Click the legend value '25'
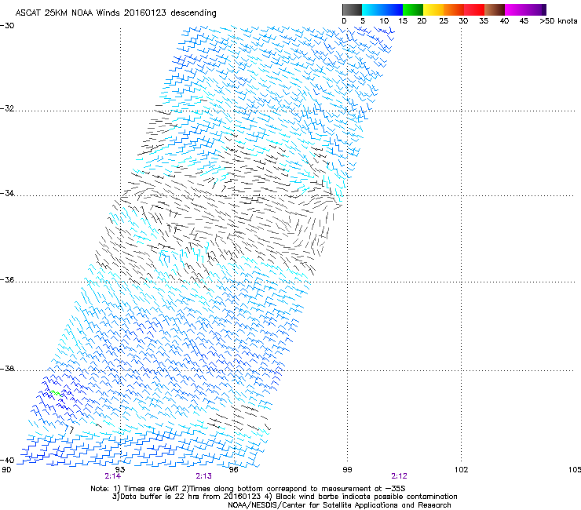This screenshot has height=510, width=581. [444, 21]
